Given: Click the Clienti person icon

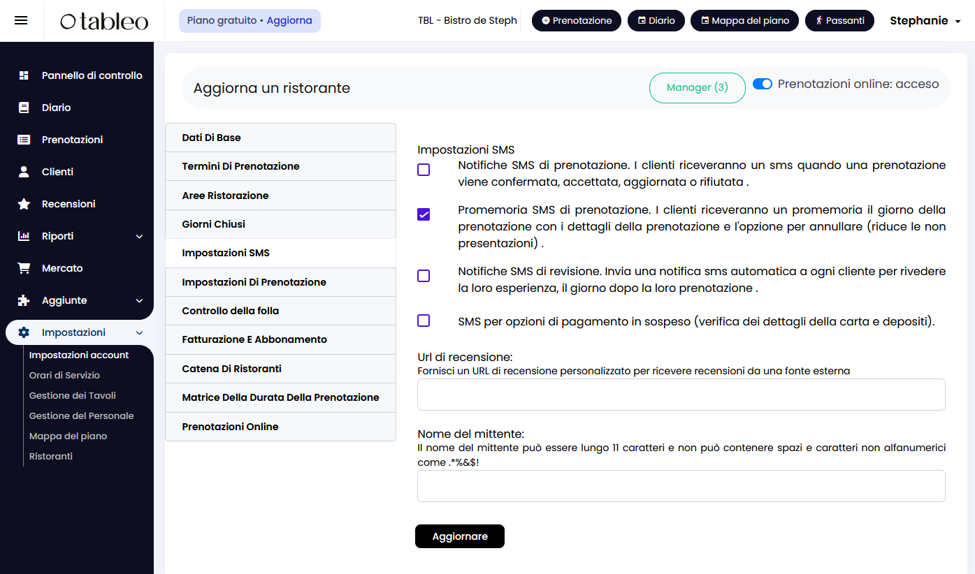Looking at the screenshot, I should [x=24, y=172].
